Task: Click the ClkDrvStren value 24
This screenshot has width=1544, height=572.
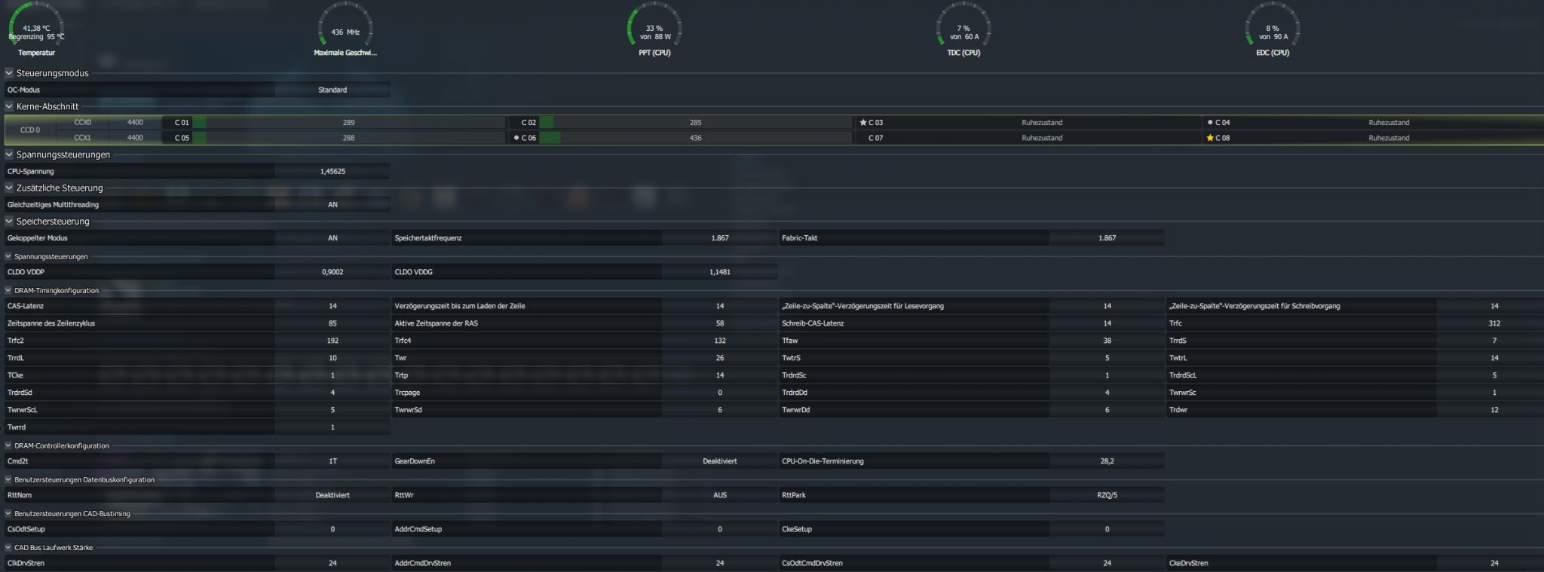Action: (332, 563)
